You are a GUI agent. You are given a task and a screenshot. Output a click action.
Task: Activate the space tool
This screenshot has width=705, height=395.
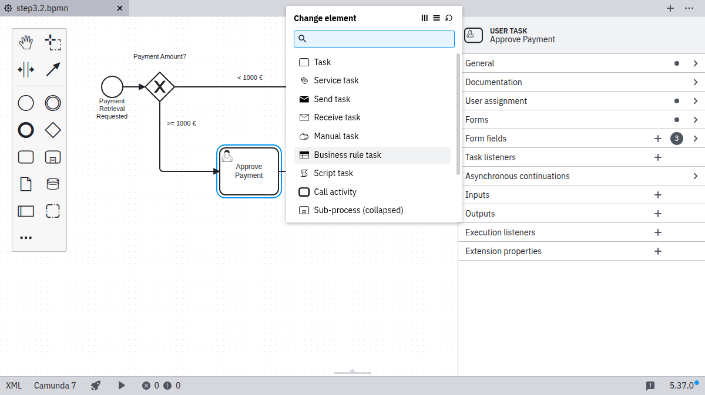pos(26,69)
